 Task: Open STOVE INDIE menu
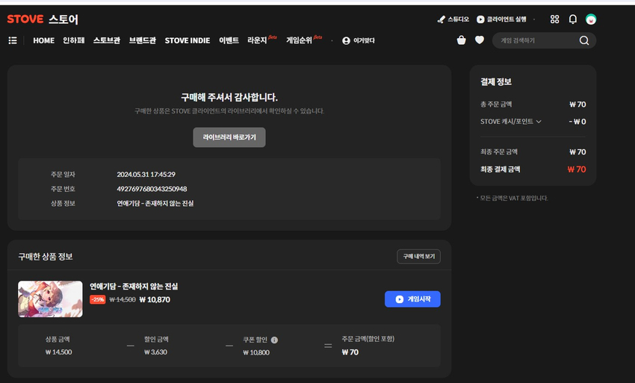pyautogui.click(x=187, y=40)
